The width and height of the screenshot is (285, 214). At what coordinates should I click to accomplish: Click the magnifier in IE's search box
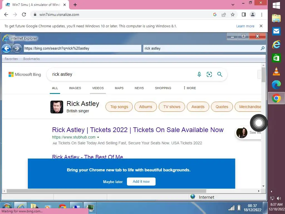(262, 48)
